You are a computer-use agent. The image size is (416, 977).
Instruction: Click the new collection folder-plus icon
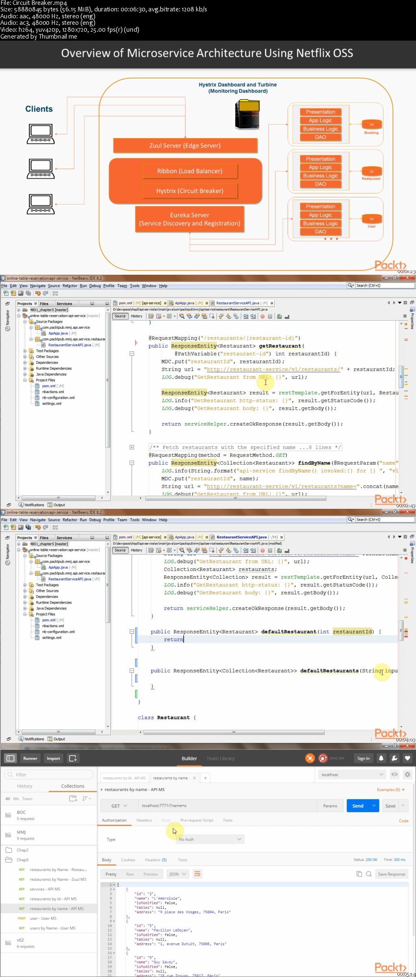click(x=73, y=799)
